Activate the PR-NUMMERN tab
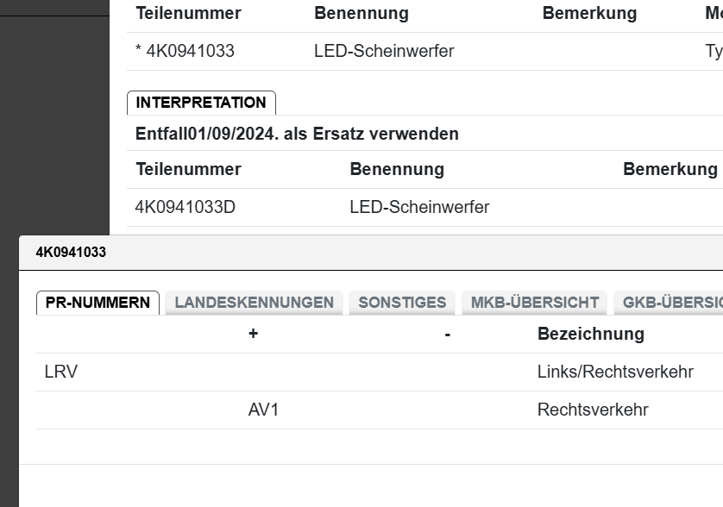The image size is (723, 507). (x=97, y=303)
